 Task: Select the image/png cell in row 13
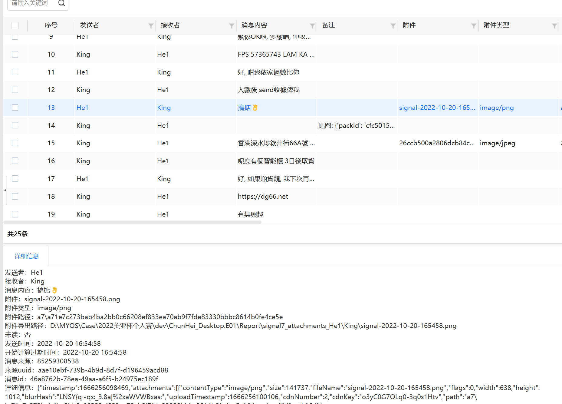pos(497,108)
